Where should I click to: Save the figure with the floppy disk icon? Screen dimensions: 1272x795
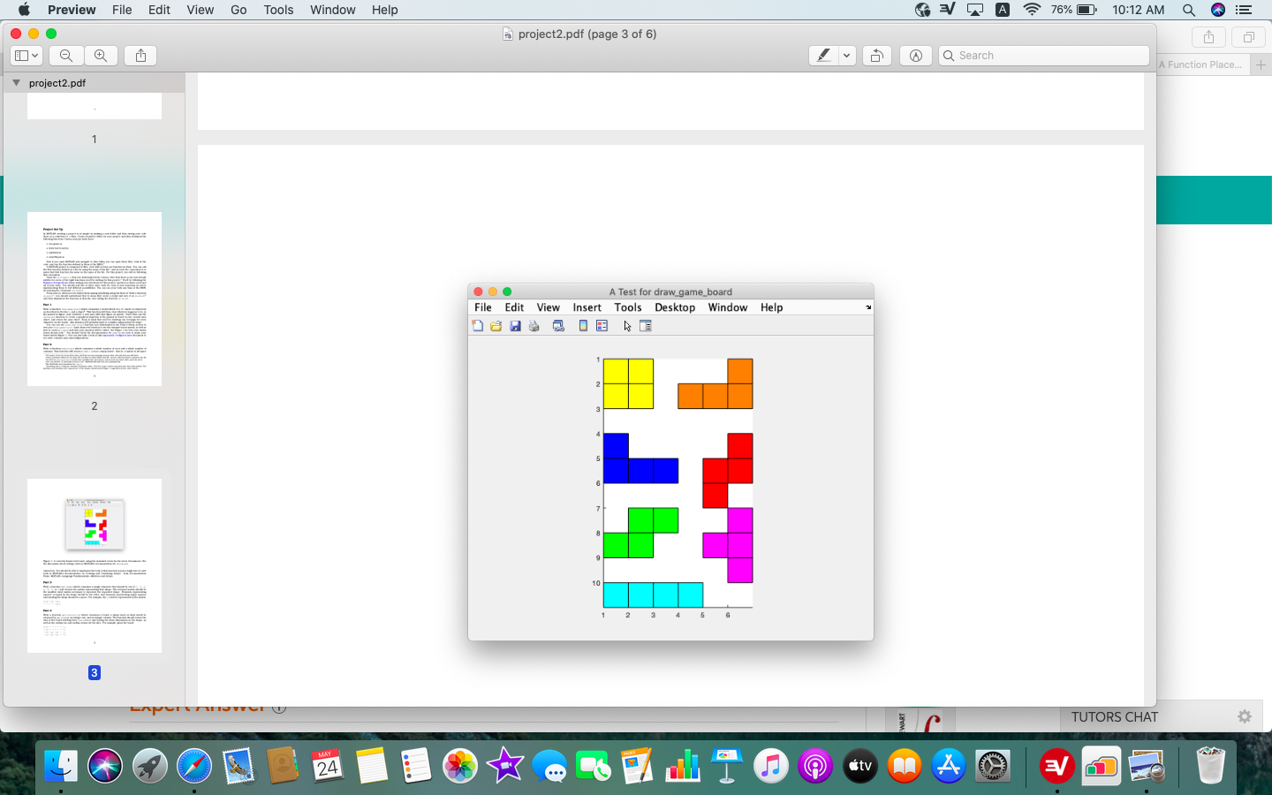515,326
